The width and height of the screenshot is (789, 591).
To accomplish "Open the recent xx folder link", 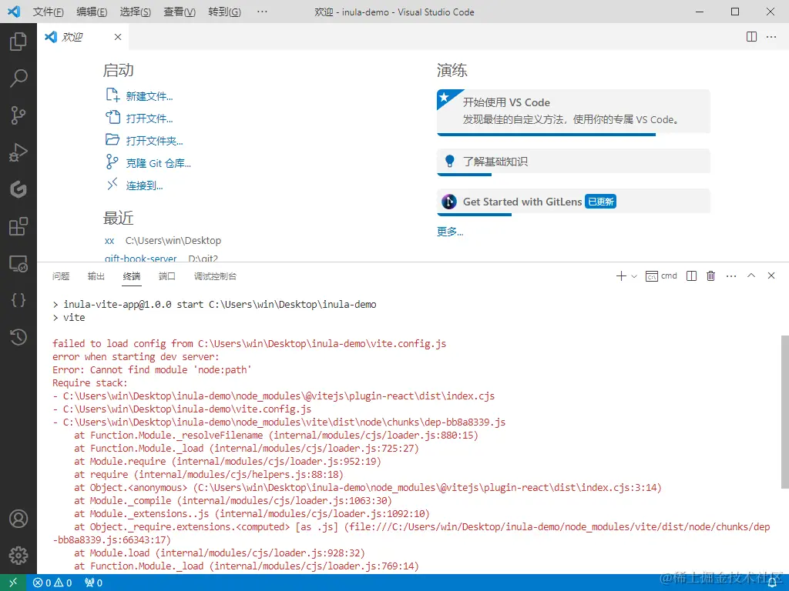I will [109, 241].
